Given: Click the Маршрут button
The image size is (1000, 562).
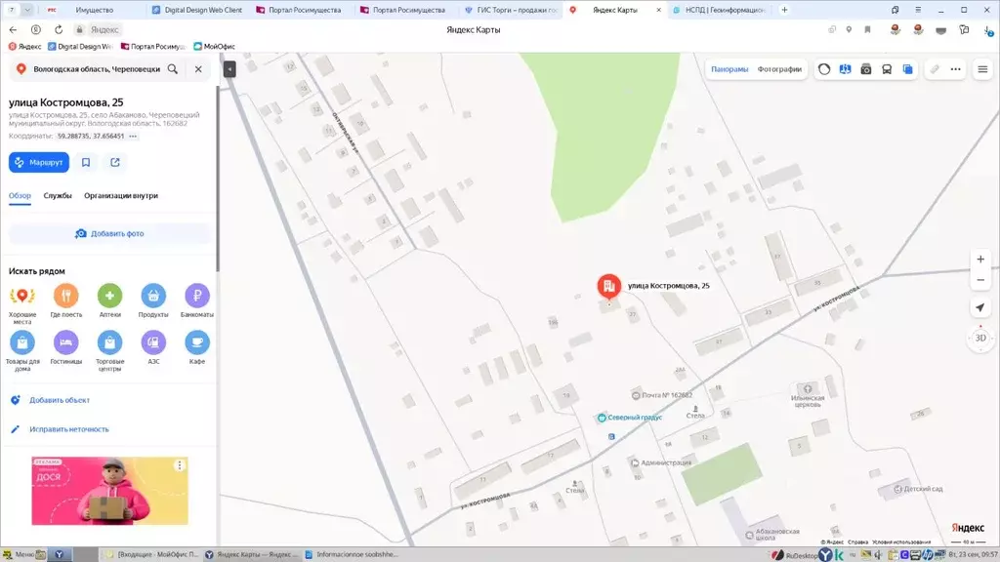Looking at the screenshot, I should (x=39, y=162).
